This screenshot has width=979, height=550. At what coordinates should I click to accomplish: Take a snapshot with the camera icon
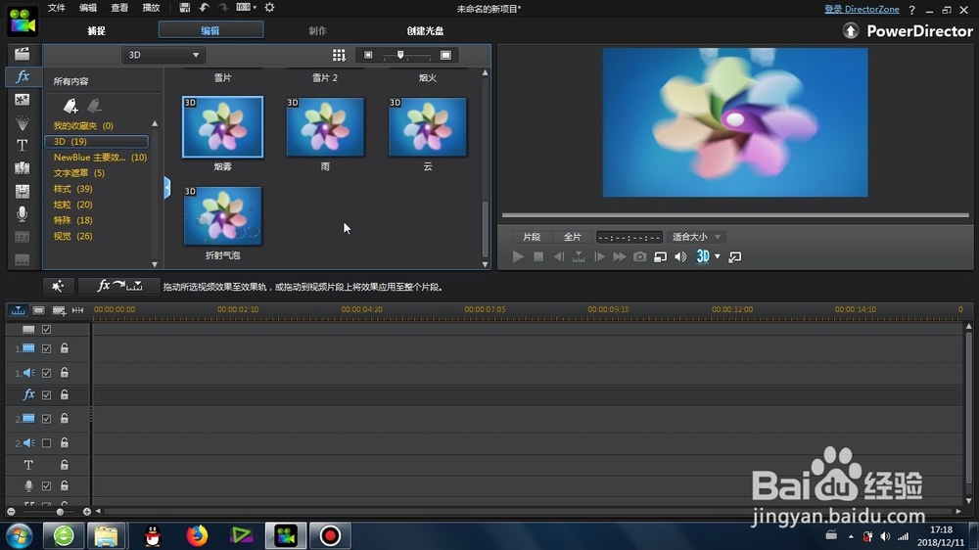(639, 256)
